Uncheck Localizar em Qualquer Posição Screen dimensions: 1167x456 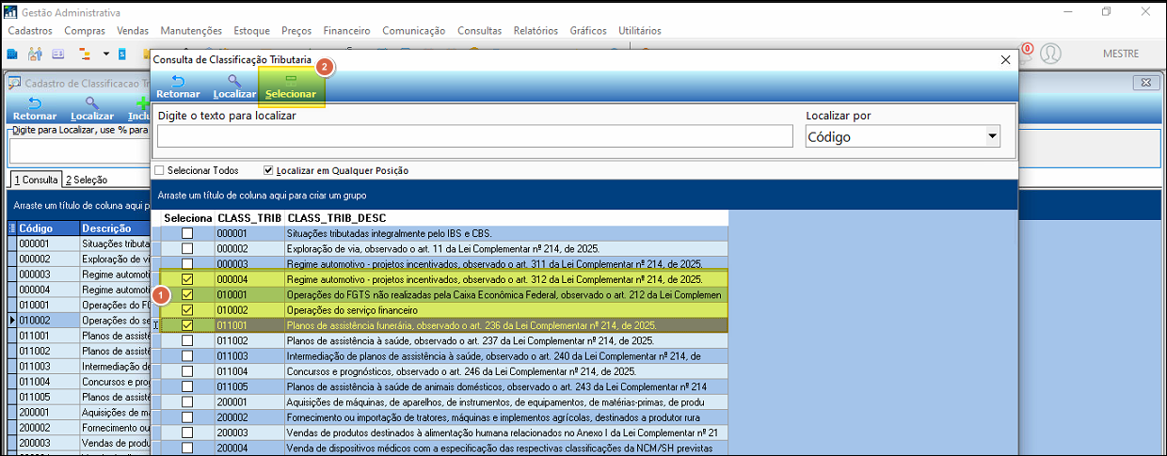pos(269,170)
